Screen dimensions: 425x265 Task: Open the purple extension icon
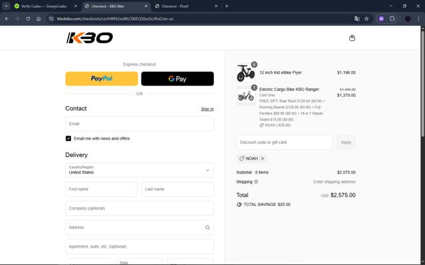[381, 19]
